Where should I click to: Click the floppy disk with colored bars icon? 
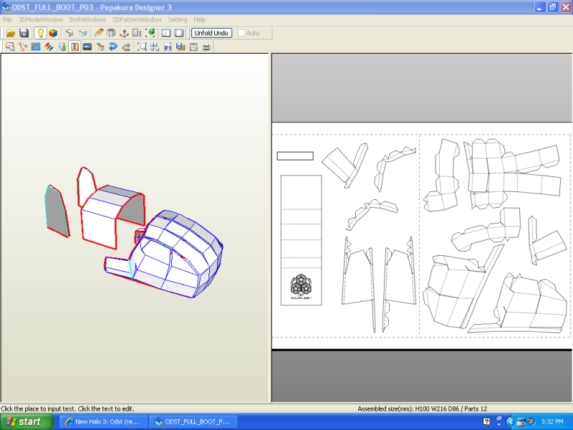tap(181, 47)
